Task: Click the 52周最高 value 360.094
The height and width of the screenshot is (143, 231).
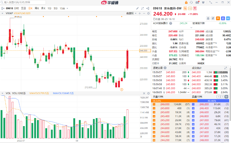Action: click(200, 51)
